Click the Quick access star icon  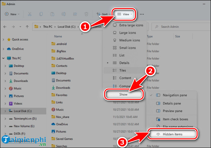coord(9,39)
